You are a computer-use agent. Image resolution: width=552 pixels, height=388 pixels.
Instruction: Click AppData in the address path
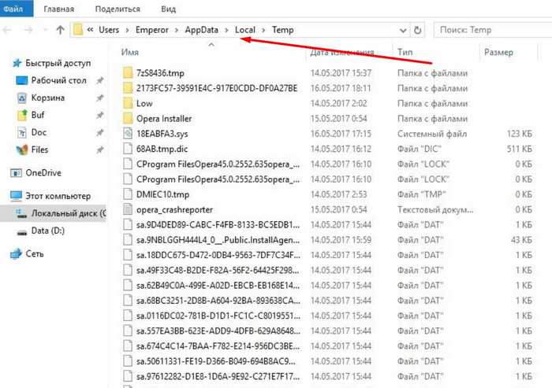pos(201,30)
